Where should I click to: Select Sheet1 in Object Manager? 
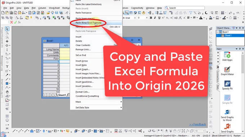[x=228, y=36]
